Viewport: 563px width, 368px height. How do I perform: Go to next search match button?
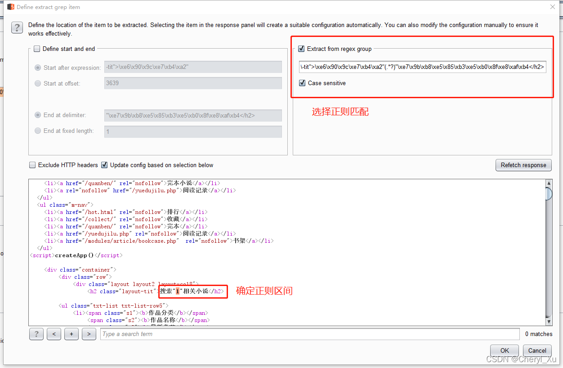[89, 334]
